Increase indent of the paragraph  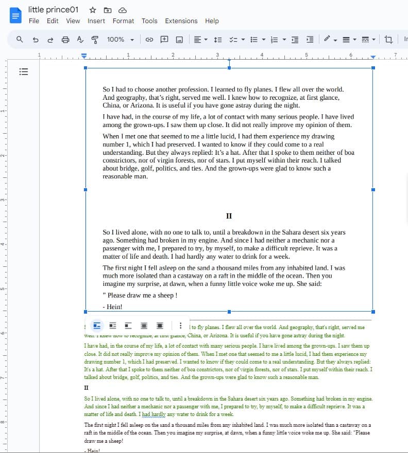[310, 40]
